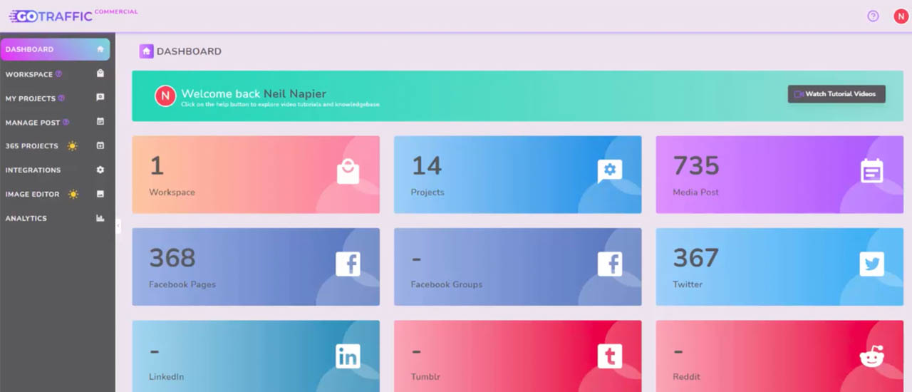
Task: Open 365 Projects menu item
Action: (55, 145)
